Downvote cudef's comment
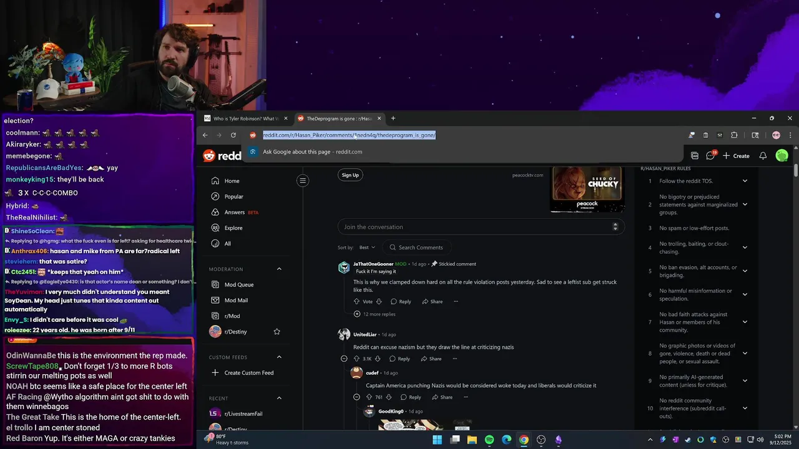The image size is (799, 449). pos(389,397)
